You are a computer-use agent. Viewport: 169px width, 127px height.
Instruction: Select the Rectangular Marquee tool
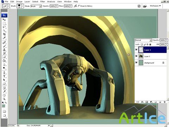(4, 23)
